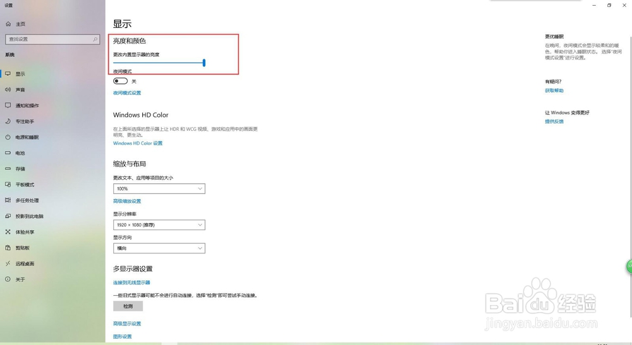Open the Remote Desktop (远程桌面) icon
This screenshot has width=632, height=345.
[8, 263]
